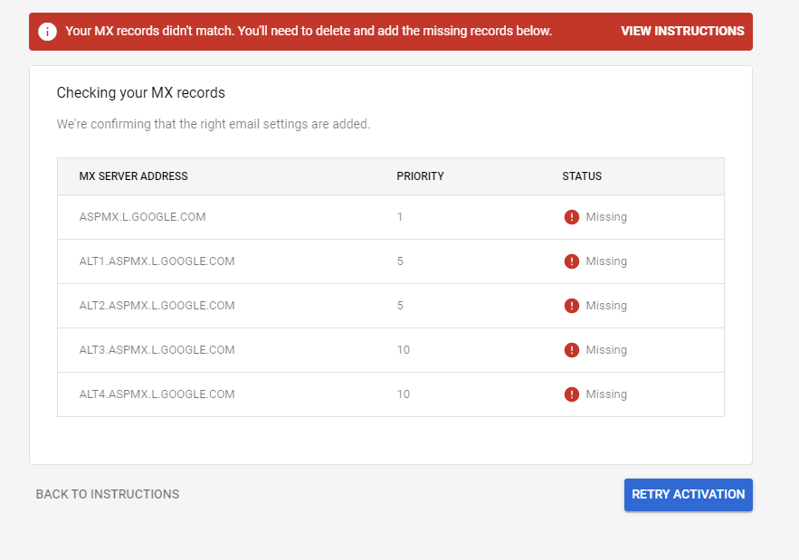Click Missing error icon for ALT1.ASPMX.L.GOOGLE.COM
This screenshot has height=560, width=799.
(572, 261)
